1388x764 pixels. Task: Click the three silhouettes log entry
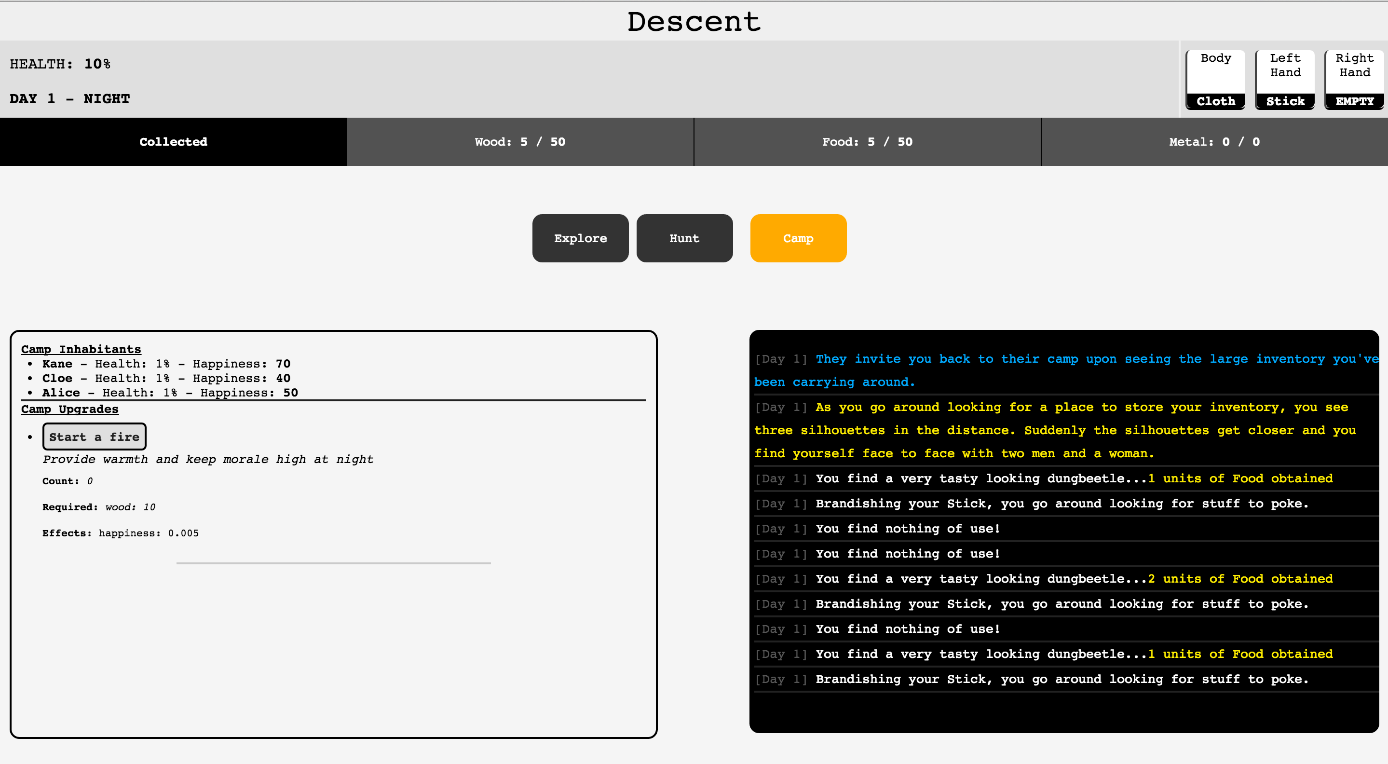click(1066, 430)
